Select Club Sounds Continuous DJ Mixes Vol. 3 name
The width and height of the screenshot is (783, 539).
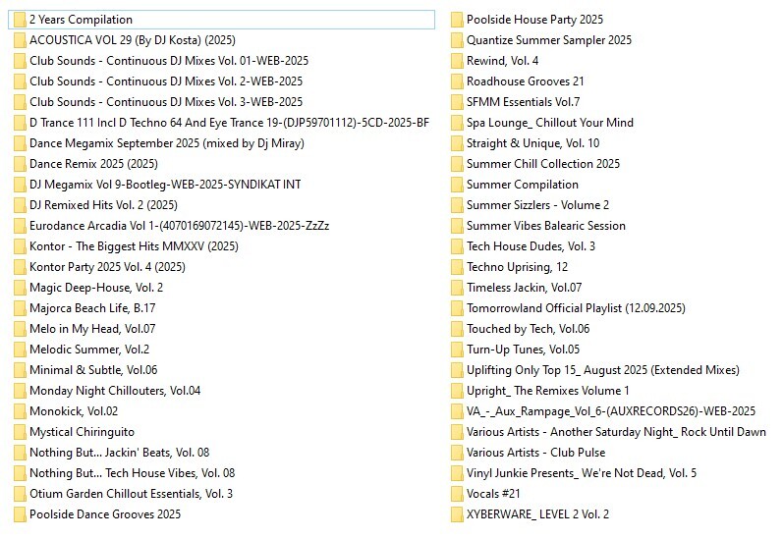click(166, 102)
